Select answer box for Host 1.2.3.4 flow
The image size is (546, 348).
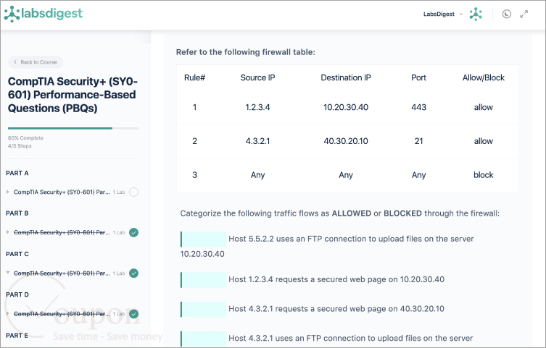203,280
